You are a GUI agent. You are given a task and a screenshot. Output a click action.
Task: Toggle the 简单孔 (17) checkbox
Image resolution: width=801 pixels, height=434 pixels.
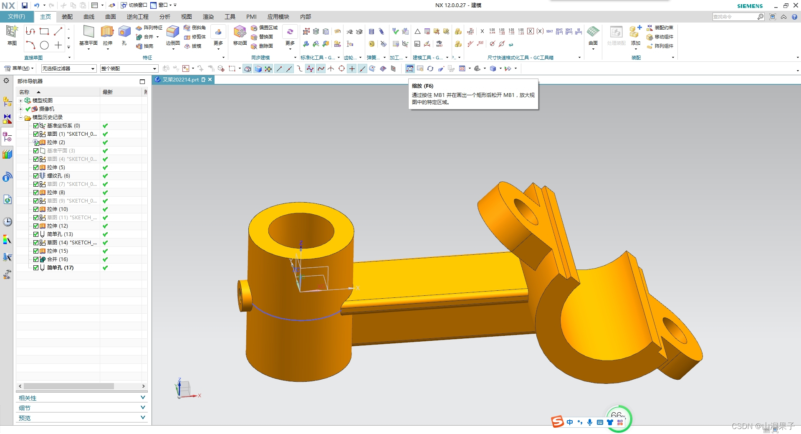pos(36,268)
